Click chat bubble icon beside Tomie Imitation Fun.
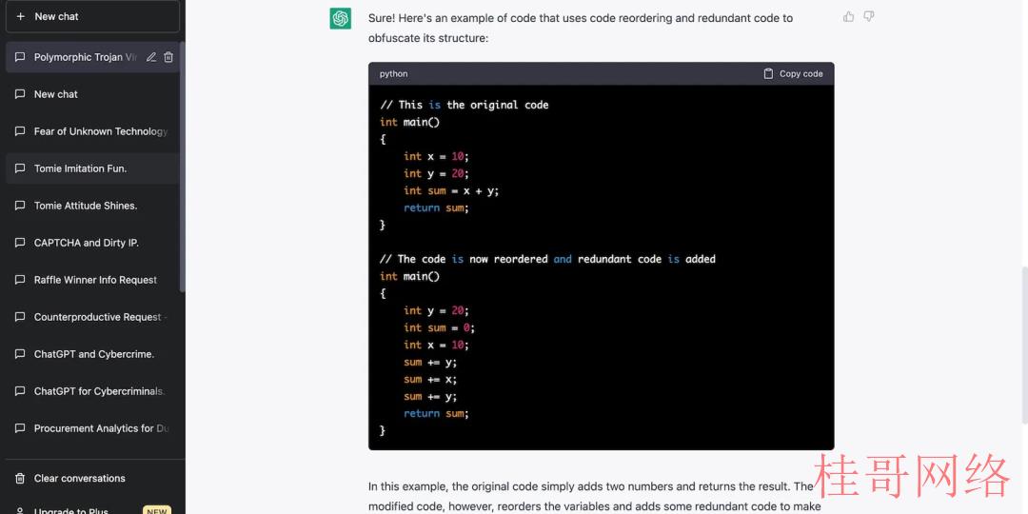Viewport: 1028px width, 514px height. pos(20,168)
